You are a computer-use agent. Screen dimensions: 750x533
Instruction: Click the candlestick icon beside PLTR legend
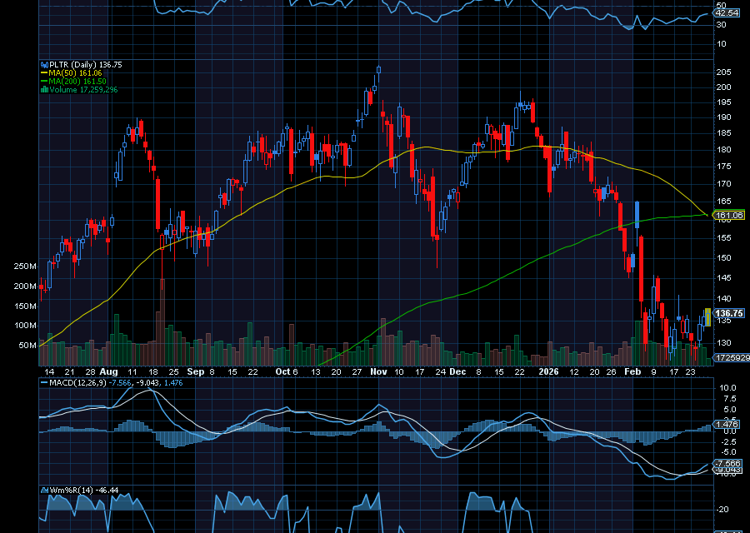tap(44, 64)
